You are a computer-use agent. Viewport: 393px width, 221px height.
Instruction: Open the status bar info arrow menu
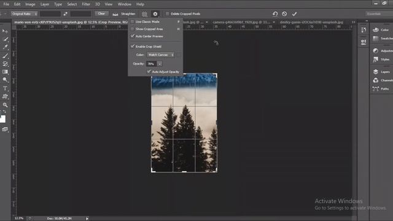(87, 219)
